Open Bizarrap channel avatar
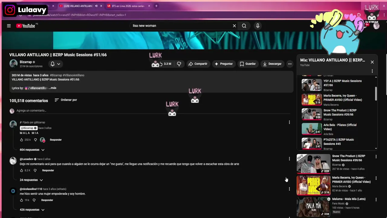This screenshot has width=387, height=218. [x=13, y=64]
